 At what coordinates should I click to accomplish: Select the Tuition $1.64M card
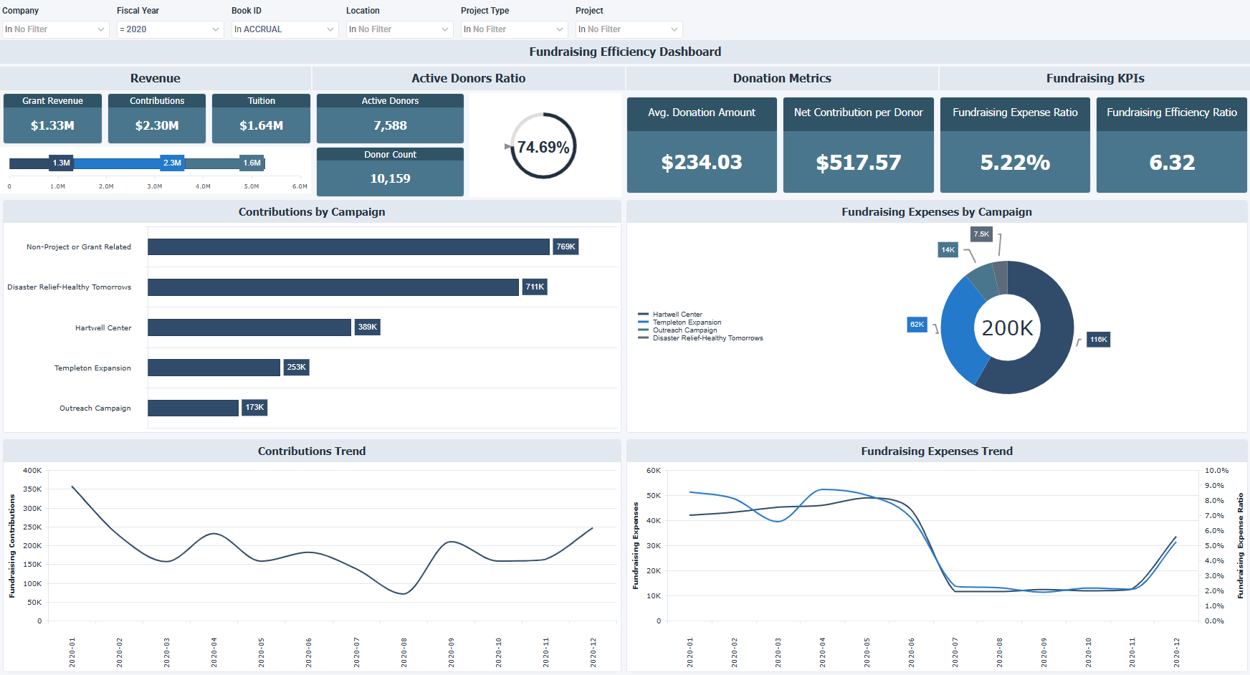coord(261,118)
